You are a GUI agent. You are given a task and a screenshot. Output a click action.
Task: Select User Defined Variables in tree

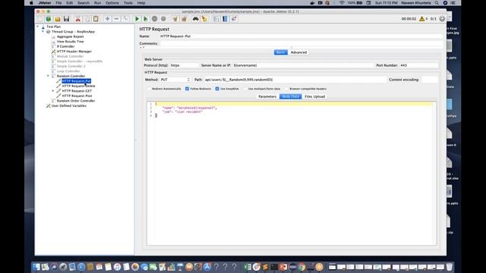pyautogui.click(x=69, y=105)
